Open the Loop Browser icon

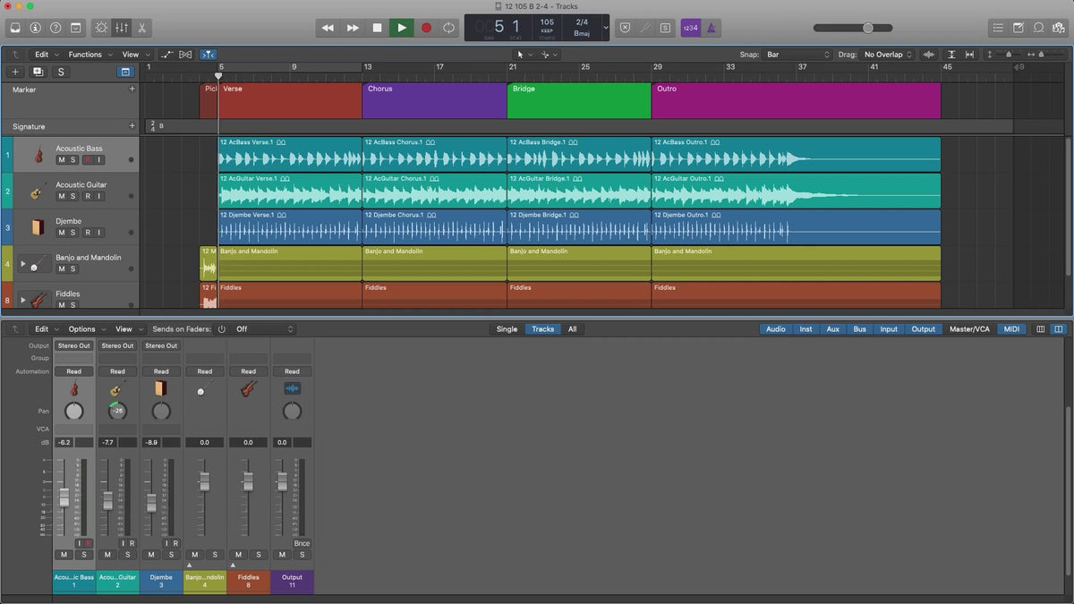tap(1037, 29)
